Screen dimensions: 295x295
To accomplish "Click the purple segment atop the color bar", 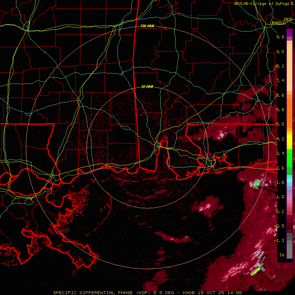I will click(289, 33).
